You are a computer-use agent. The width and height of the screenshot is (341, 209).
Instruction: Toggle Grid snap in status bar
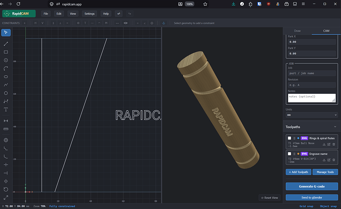point(306,206)
